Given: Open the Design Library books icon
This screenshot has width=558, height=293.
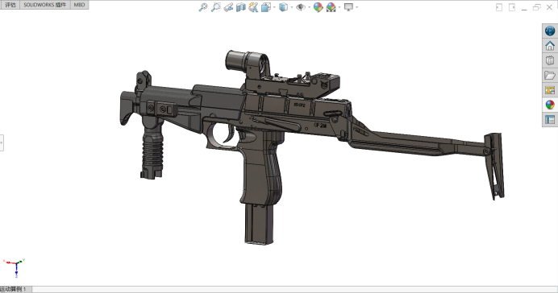Looking at the screenshot, I should 550,60.
